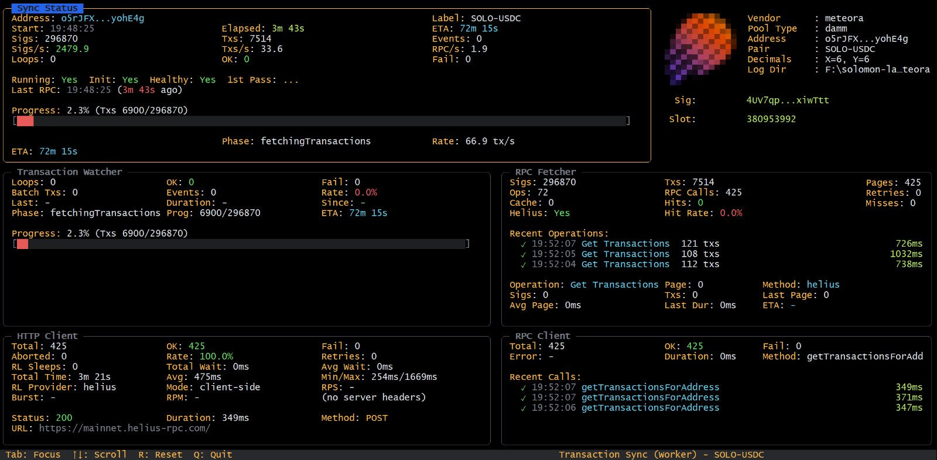Click the Mode client-side value
This screenshot has width=937, height=460.
pos(230,387)
